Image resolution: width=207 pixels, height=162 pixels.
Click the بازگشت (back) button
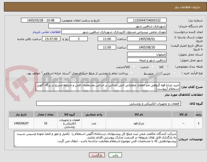point(97,155)
